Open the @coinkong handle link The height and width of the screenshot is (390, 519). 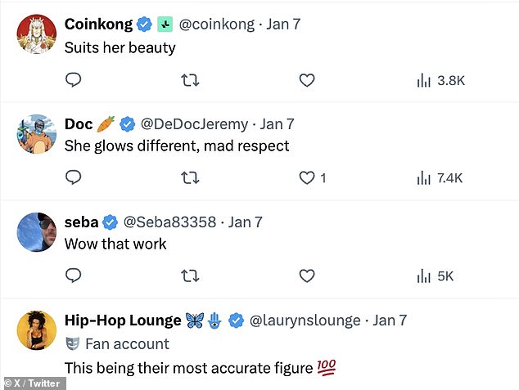[x=214, y=25]
